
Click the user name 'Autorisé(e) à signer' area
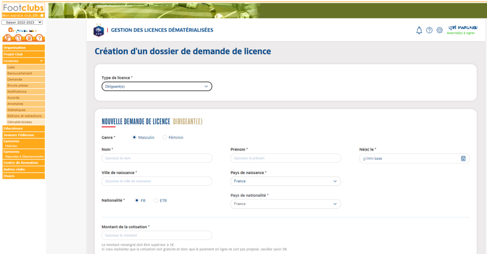click(x=462, y=30)
